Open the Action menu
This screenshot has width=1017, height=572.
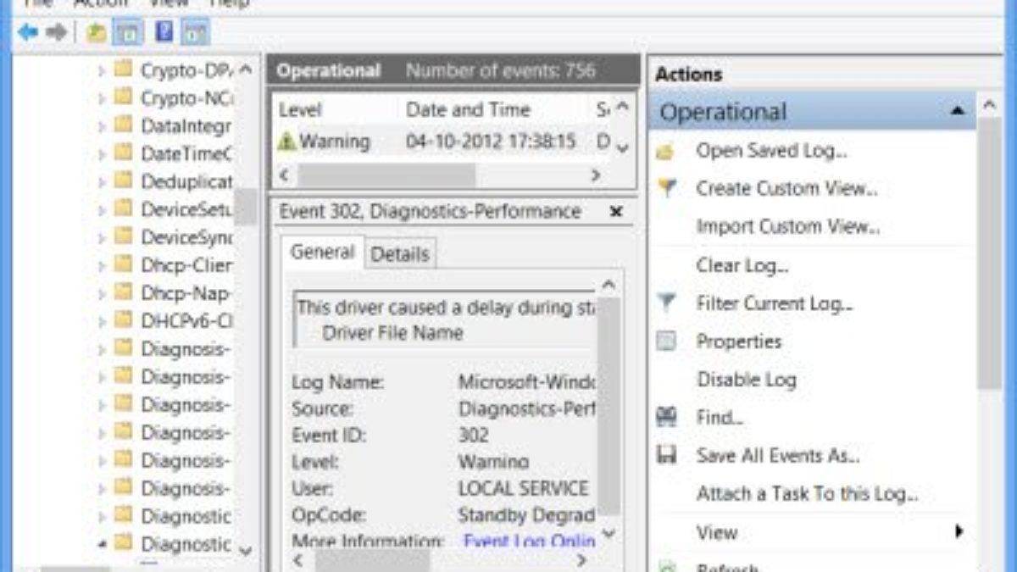point(100,3)
